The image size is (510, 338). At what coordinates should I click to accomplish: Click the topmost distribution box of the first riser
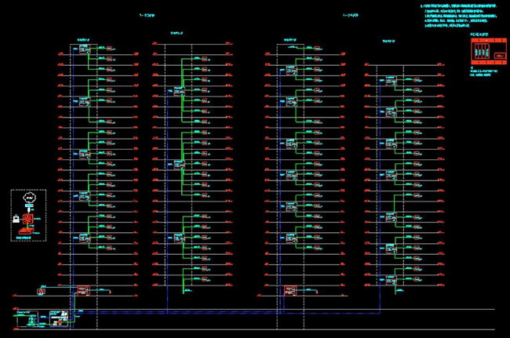coord(83,49)
